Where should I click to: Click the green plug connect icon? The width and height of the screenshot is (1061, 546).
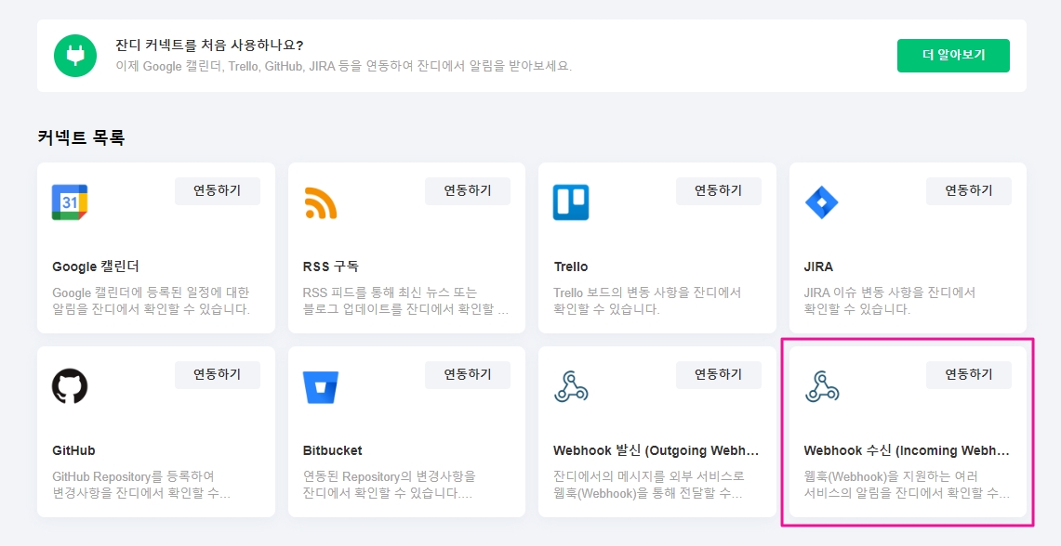tap(75, 56)
